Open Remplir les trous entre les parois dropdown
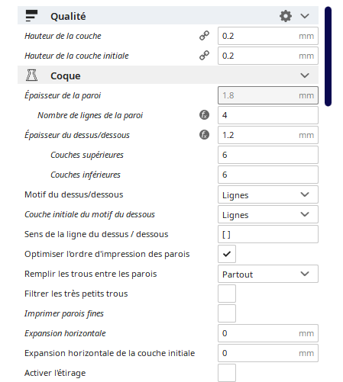 click(268, 274)
